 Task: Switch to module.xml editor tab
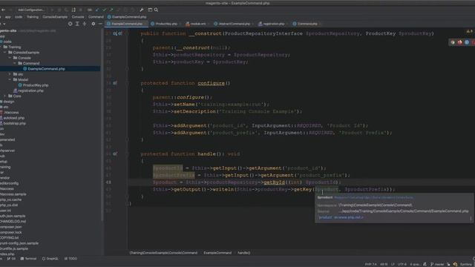197,24
